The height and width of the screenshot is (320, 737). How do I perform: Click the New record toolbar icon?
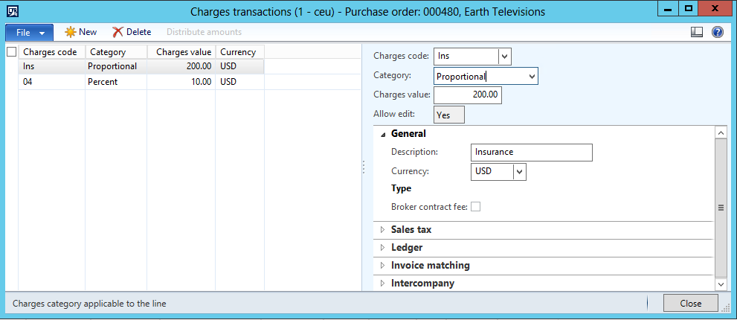[x=71, y=32]
